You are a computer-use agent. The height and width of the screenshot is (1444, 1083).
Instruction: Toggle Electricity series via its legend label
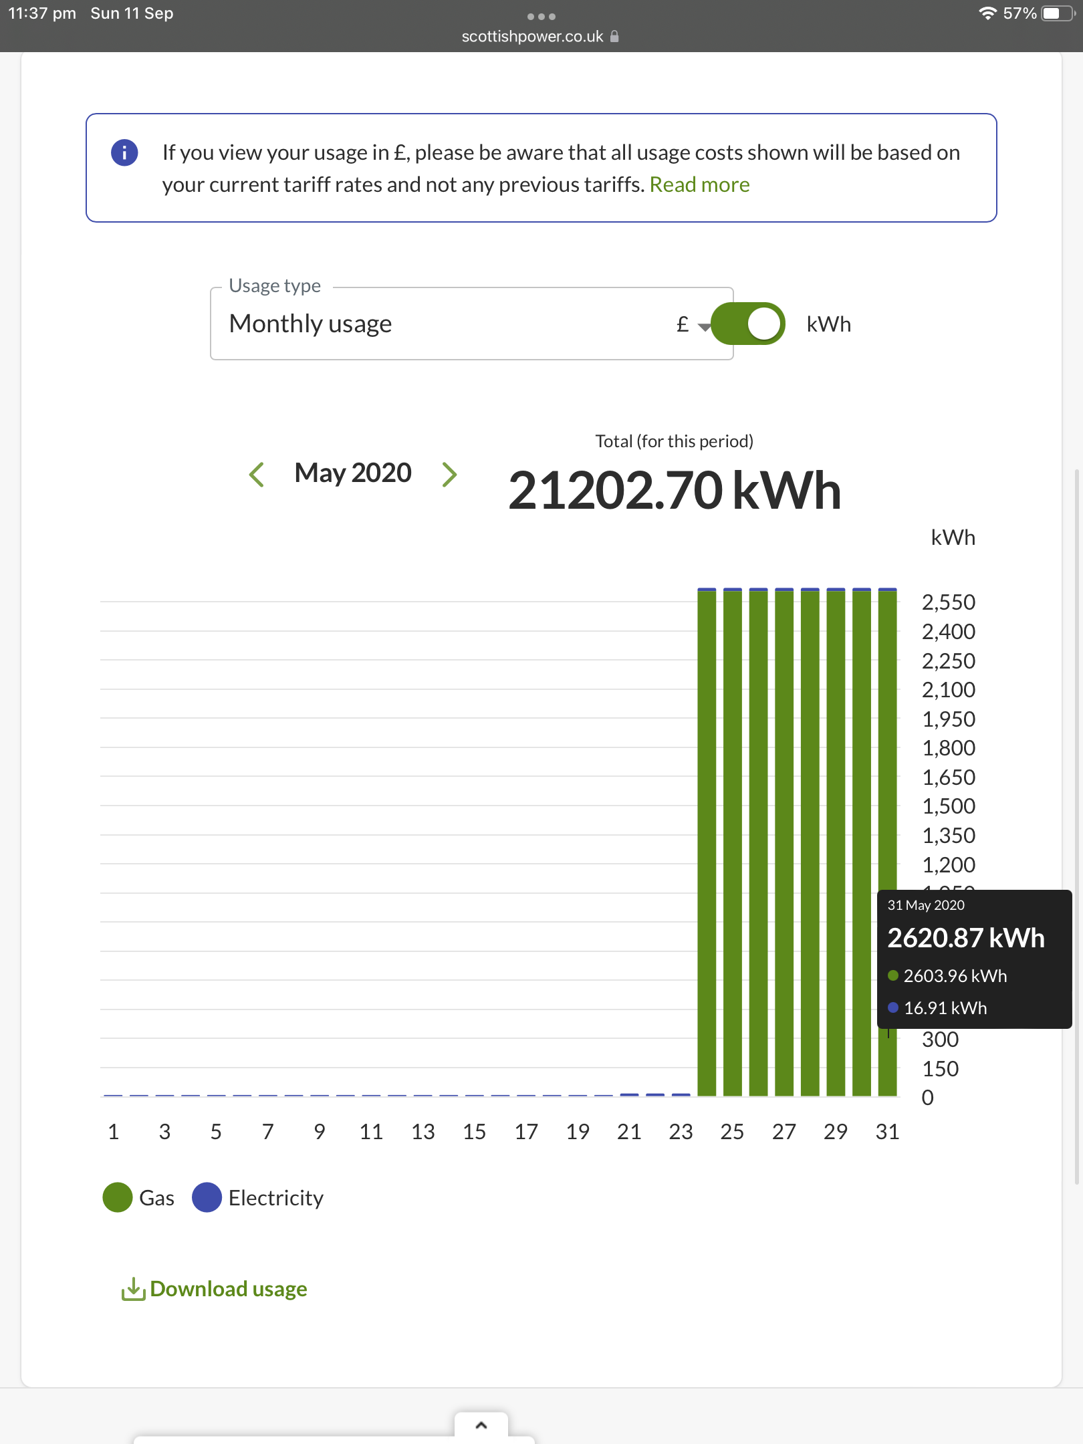coord(275,1197)
